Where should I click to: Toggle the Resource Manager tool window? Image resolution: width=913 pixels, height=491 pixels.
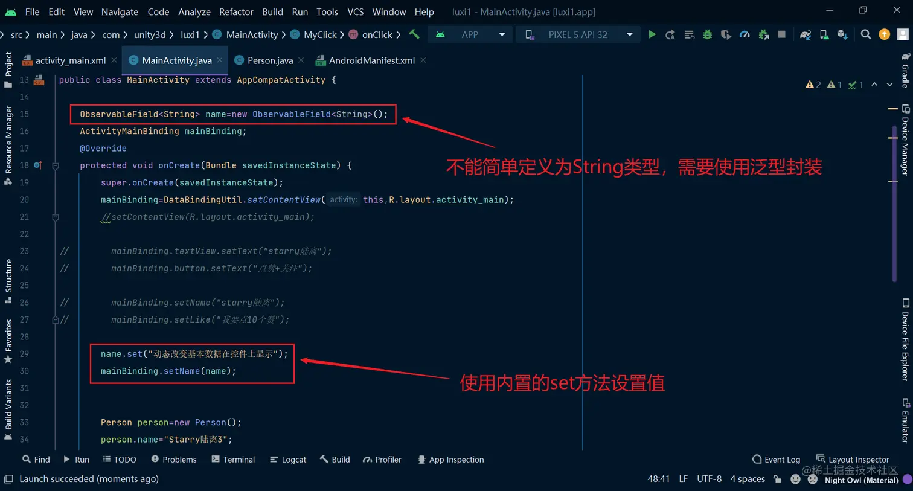pos(8,145)
